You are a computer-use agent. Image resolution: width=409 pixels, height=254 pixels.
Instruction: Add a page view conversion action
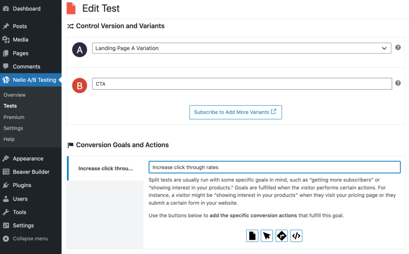pyautogui.click(x=252, y=236)
